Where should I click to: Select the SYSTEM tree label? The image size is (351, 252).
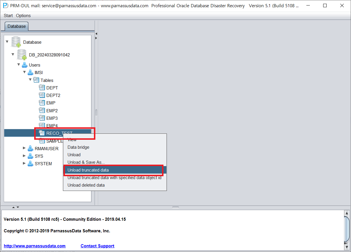click(43, 163)
